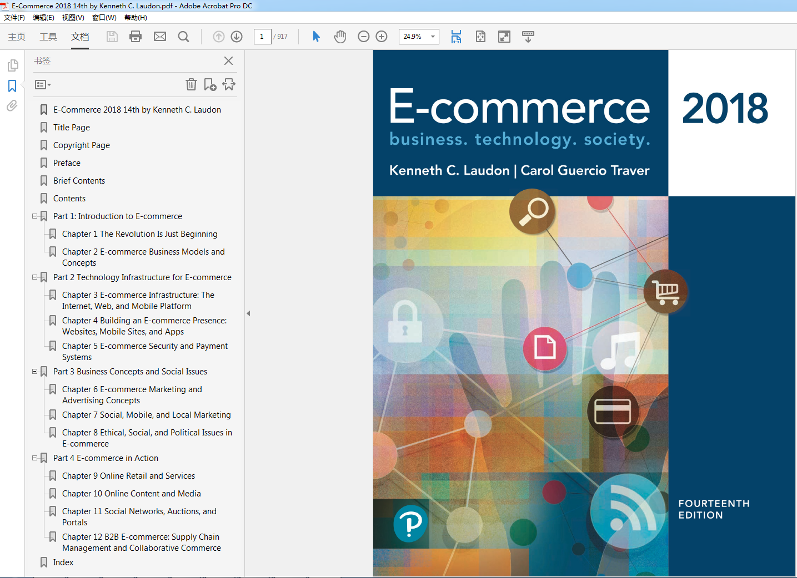The image size is (797, 578).
Task: Add a new bookmark icon
Action: click(x=210, y=84)
